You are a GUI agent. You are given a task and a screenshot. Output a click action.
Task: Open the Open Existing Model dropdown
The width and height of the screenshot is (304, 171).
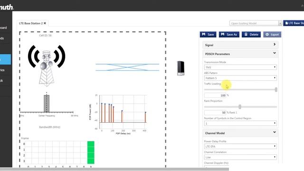(x=256, y=23)
